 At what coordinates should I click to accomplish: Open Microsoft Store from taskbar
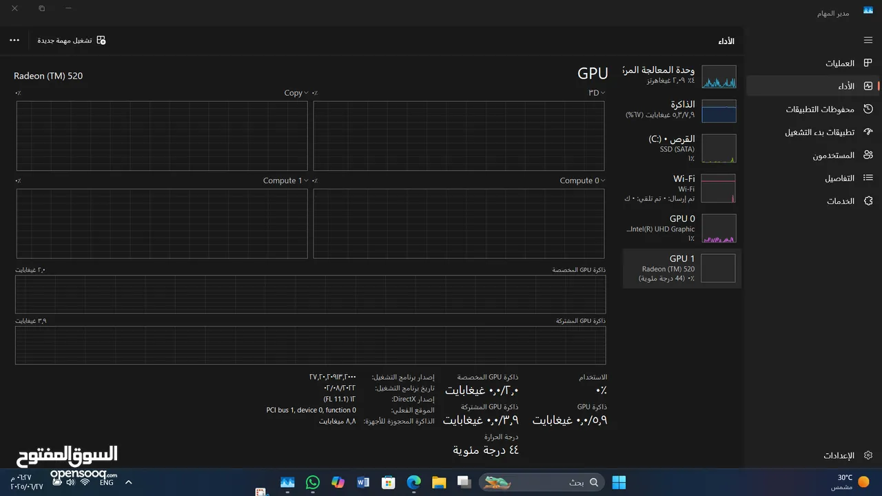pos(389,482)
